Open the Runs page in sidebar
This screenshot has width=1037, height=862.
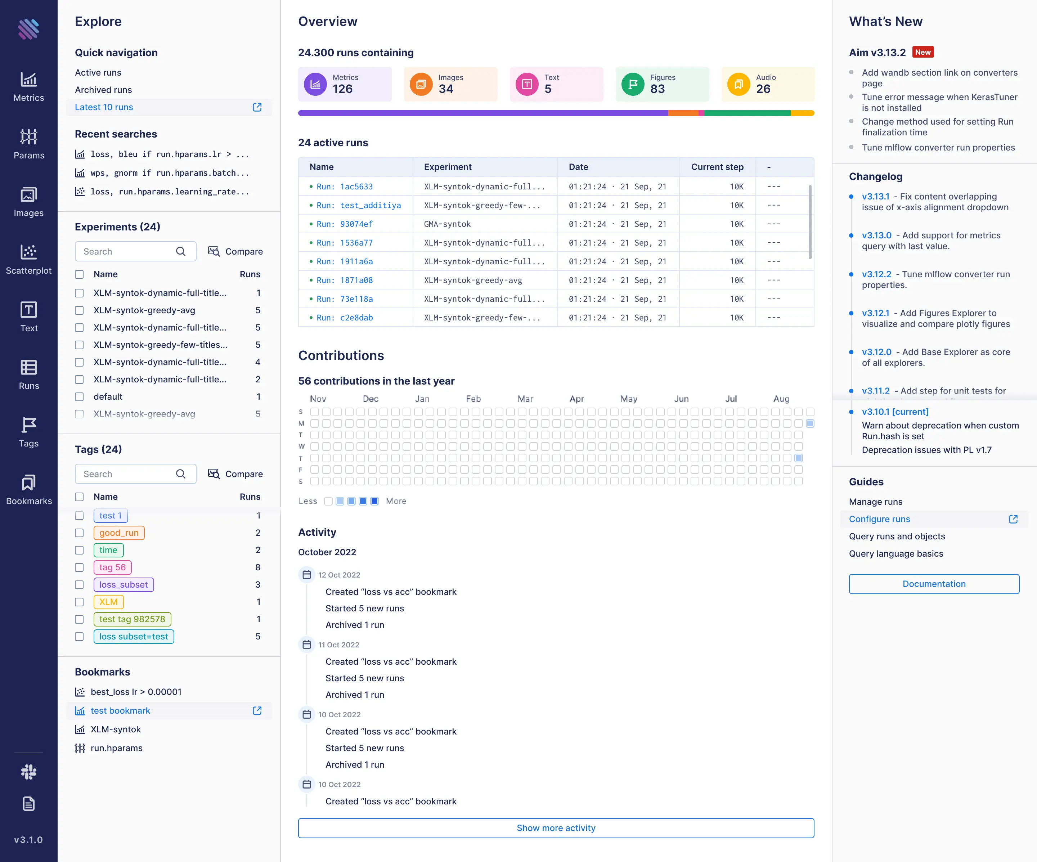29,375
